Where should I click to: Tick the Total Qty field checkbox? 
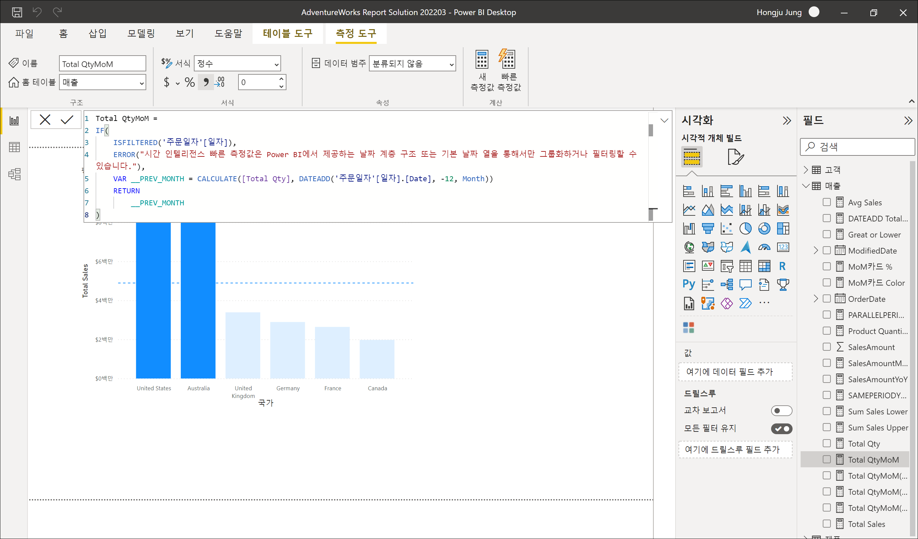[826, 443]
